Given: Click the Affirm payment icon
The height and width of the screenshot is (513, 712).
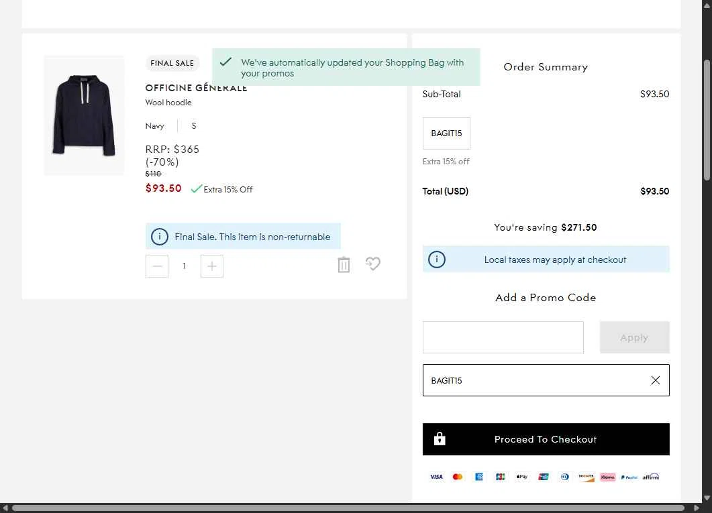Looking at the screenshot, I should [x=651, y=477].
